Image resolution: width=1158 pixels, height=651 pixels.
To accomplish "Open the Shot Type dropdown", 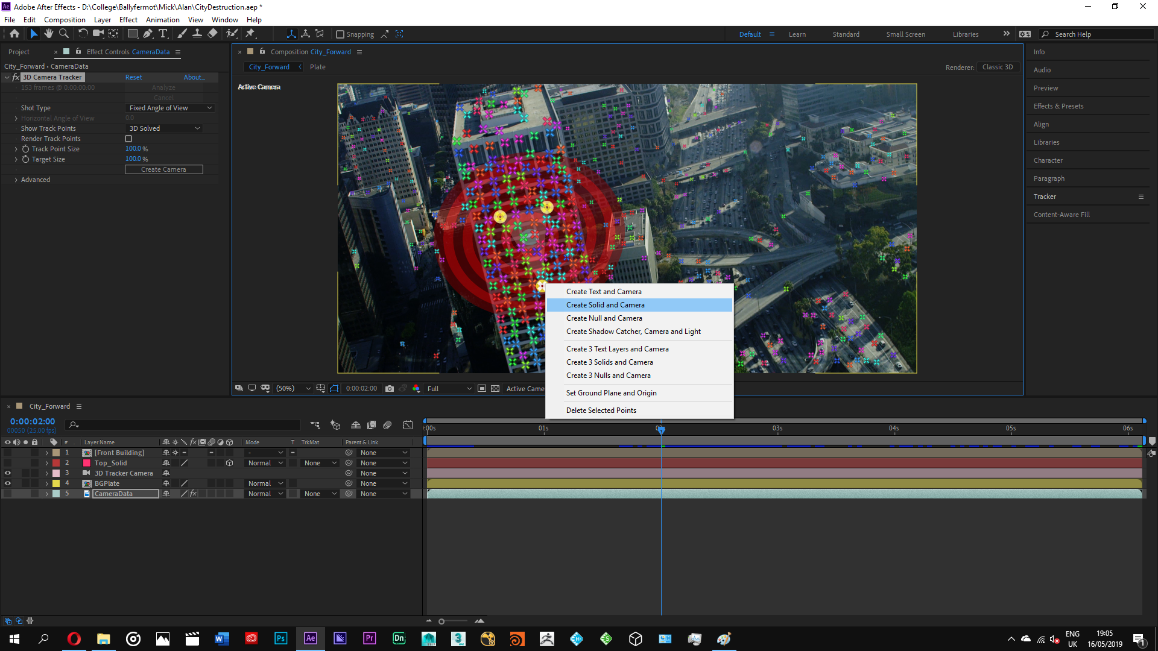I will coord(170,108).
